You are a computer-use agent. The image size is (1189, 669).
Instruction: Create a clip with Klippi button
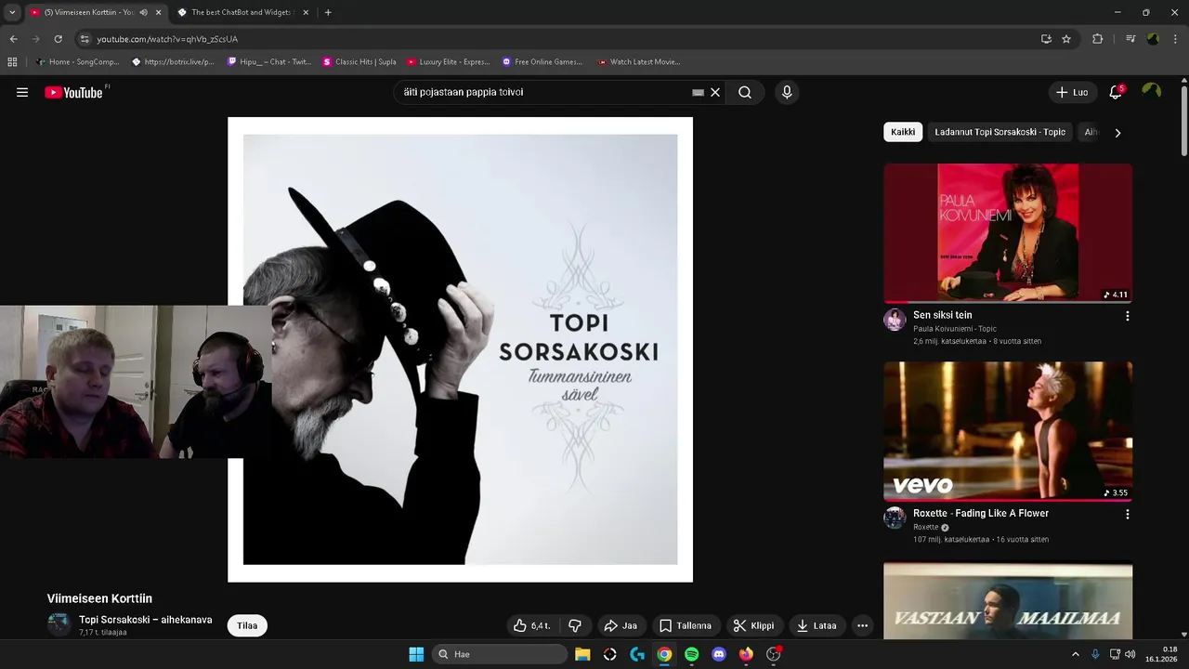point(753,625)
